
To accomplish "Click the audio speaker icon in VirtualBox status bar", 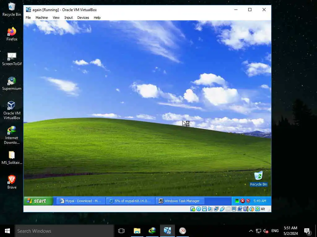I will (210, 209).
